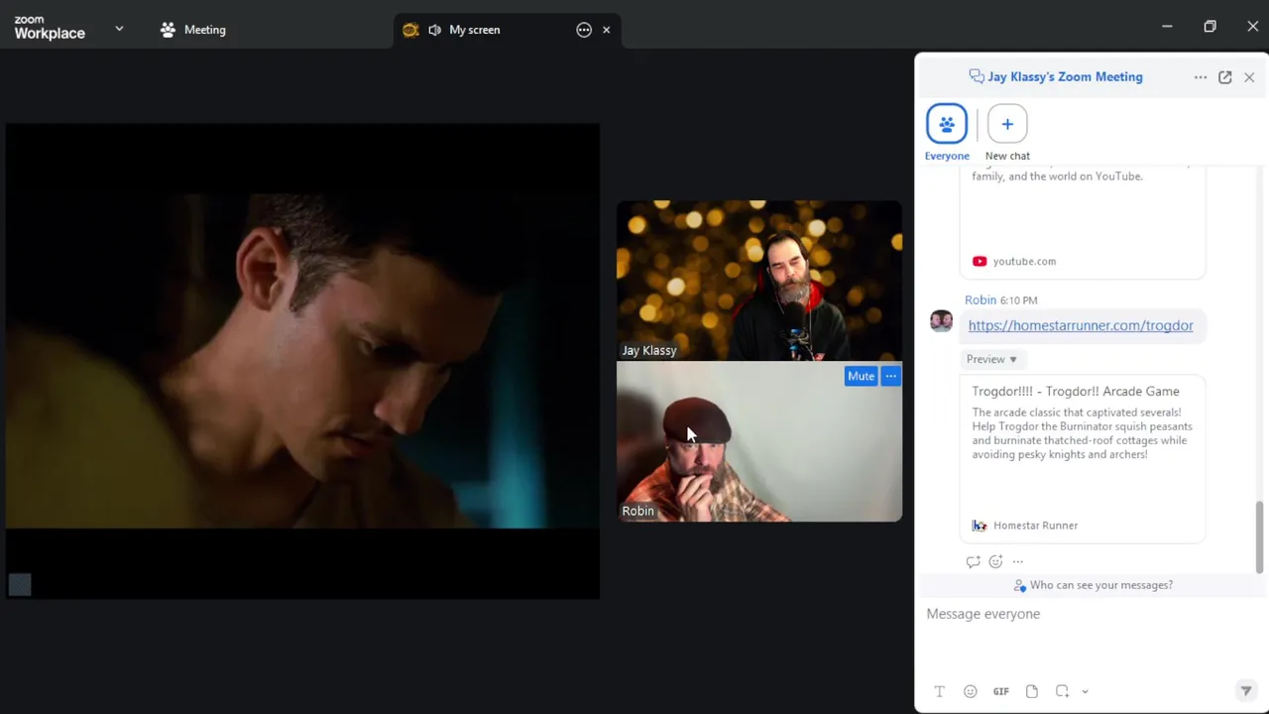Click the 6:10 PM message timestamp
The image size is (1269, 714).
coord(1018,299)
